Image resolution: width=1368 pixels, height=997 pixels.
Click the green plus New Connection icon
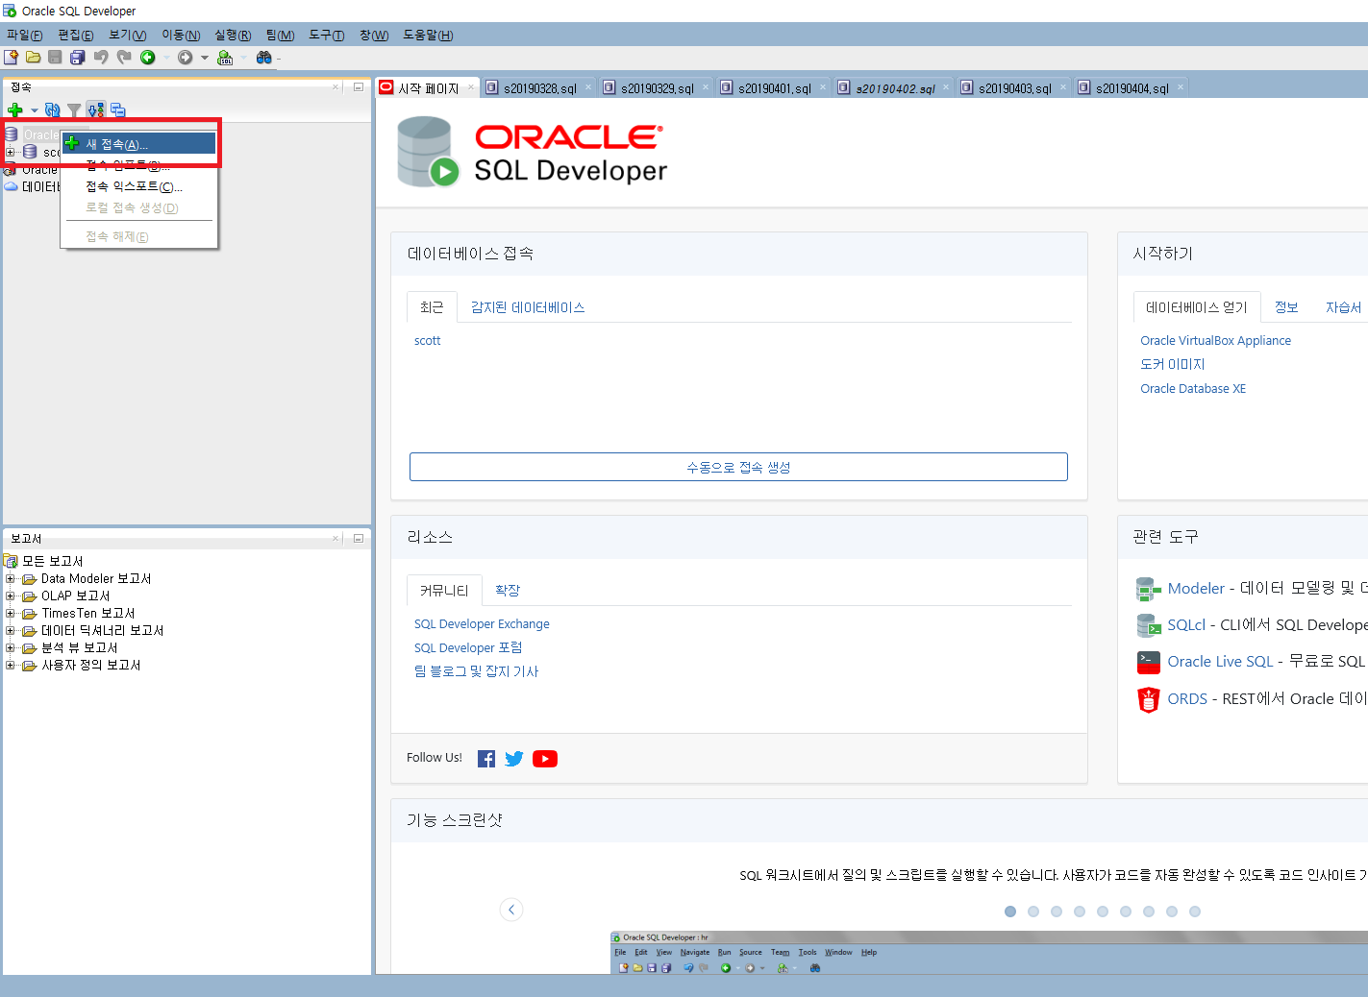15,110
